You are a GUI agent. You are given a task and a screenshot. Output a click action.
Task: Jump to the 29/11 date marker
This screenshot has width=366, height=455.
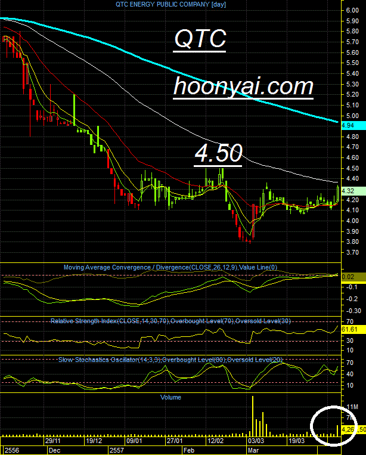tap(52, 441)
